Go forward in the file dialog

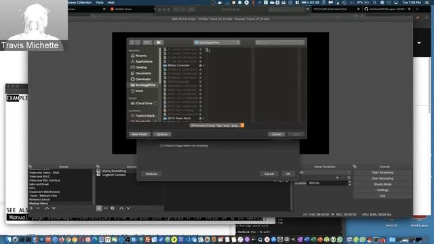tap(138, 42)
